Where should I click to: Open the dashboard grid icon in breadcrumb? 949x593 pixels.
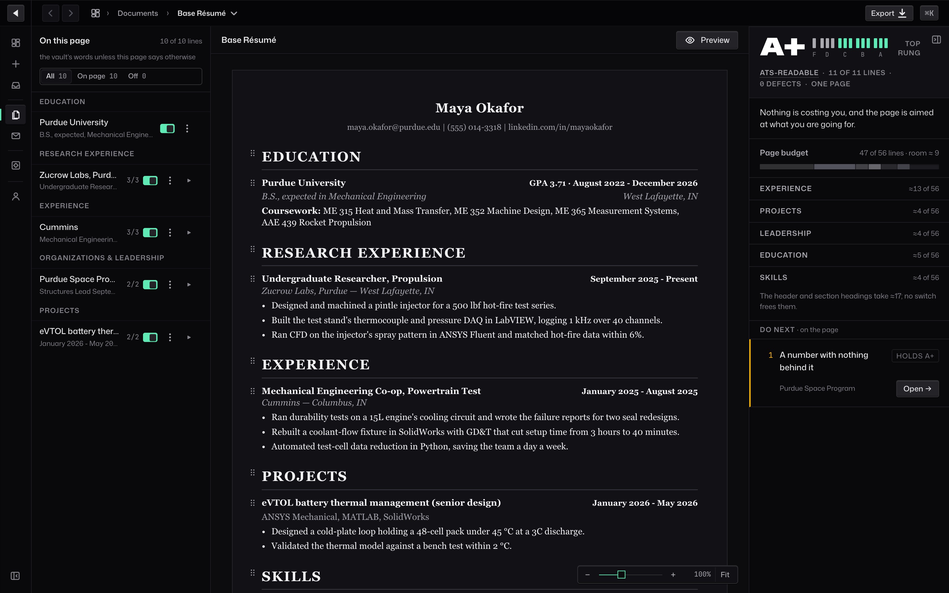pos(95,13)
